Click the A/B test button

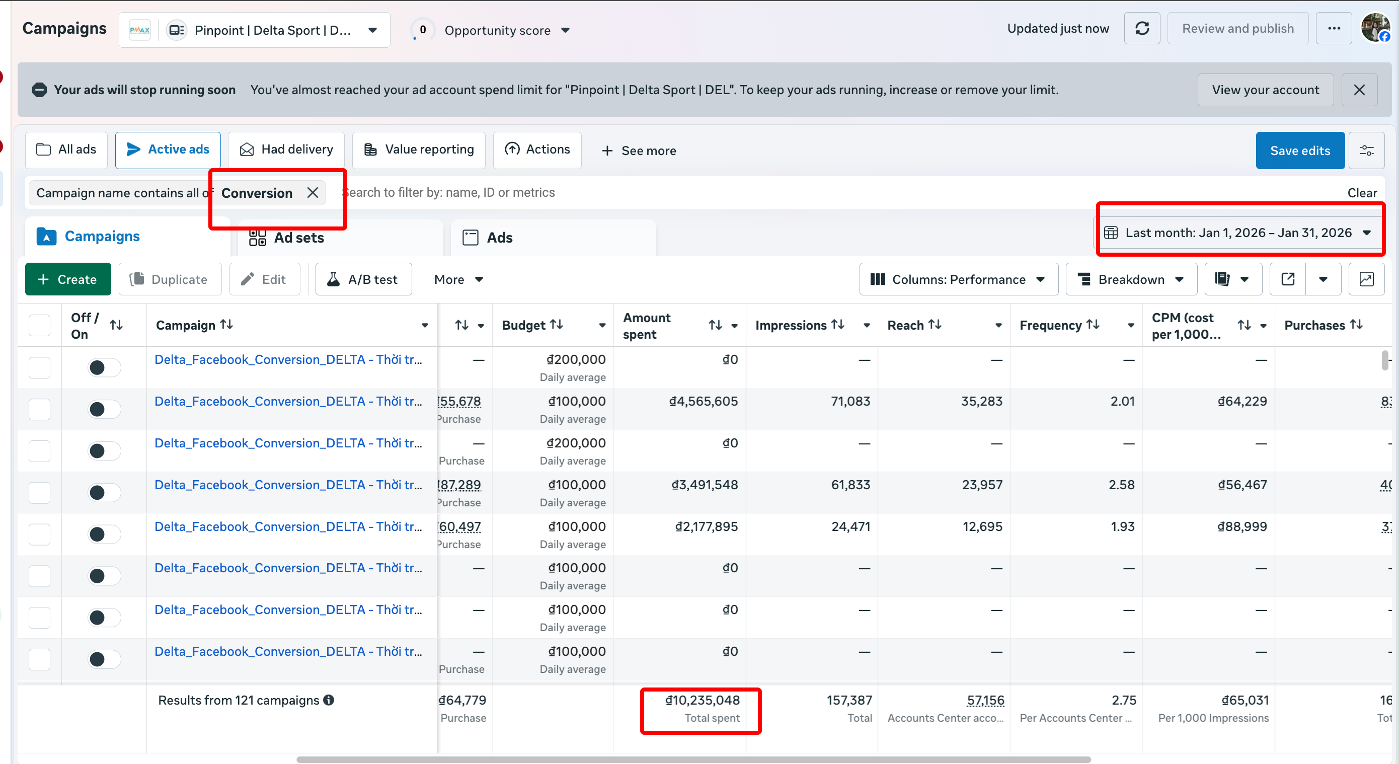click(x=363, y=279)
